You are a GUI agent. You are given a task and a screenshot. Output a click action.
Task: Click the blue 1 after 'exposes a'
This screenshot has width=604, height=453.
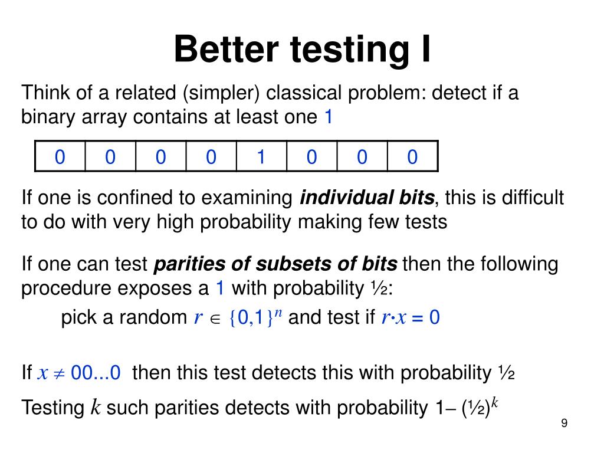(220, 288)
